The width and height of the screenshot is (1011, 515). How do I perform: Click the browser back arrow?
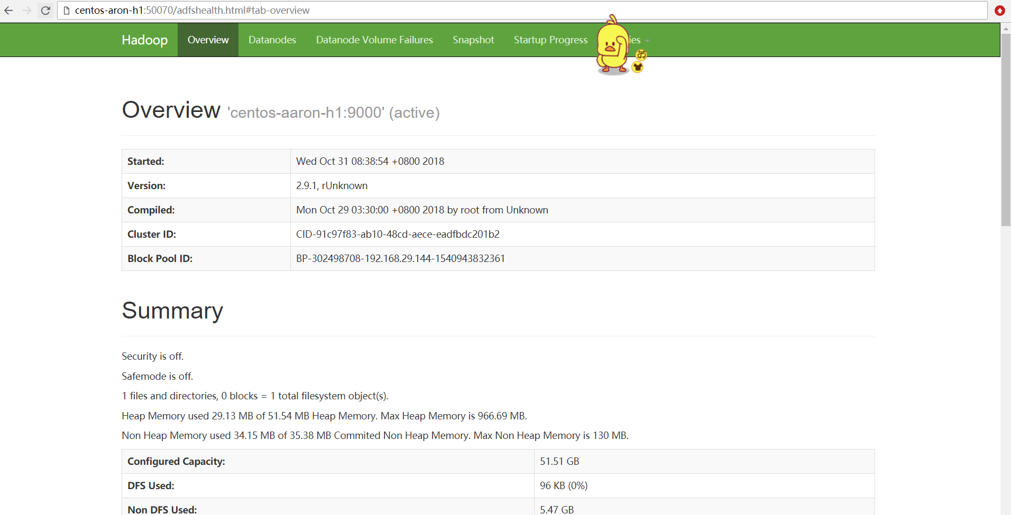pyautogui.click(x=8, y=11)
